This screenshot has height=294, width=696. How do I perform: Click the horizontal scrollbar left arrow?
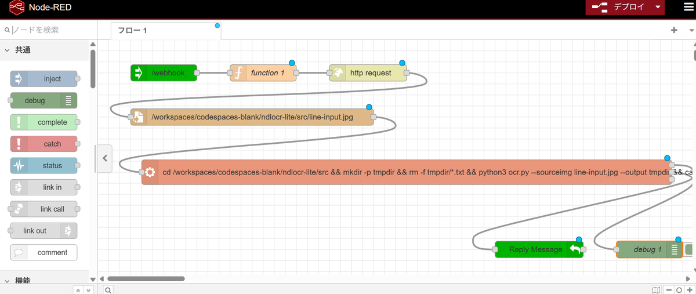103,278
